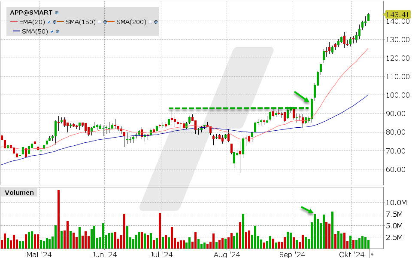
Task: Click the 2.5M volume axis label
Action: [x=394, y=237]
